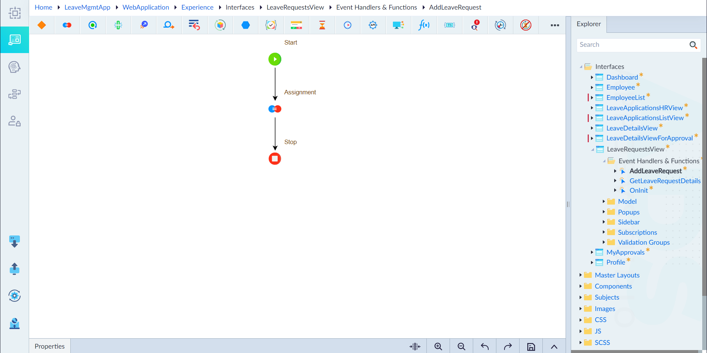Screen dimensions: 707x353
Task: Pick the Assignment tool in toolbar
Action: click(x=67, y=25)
